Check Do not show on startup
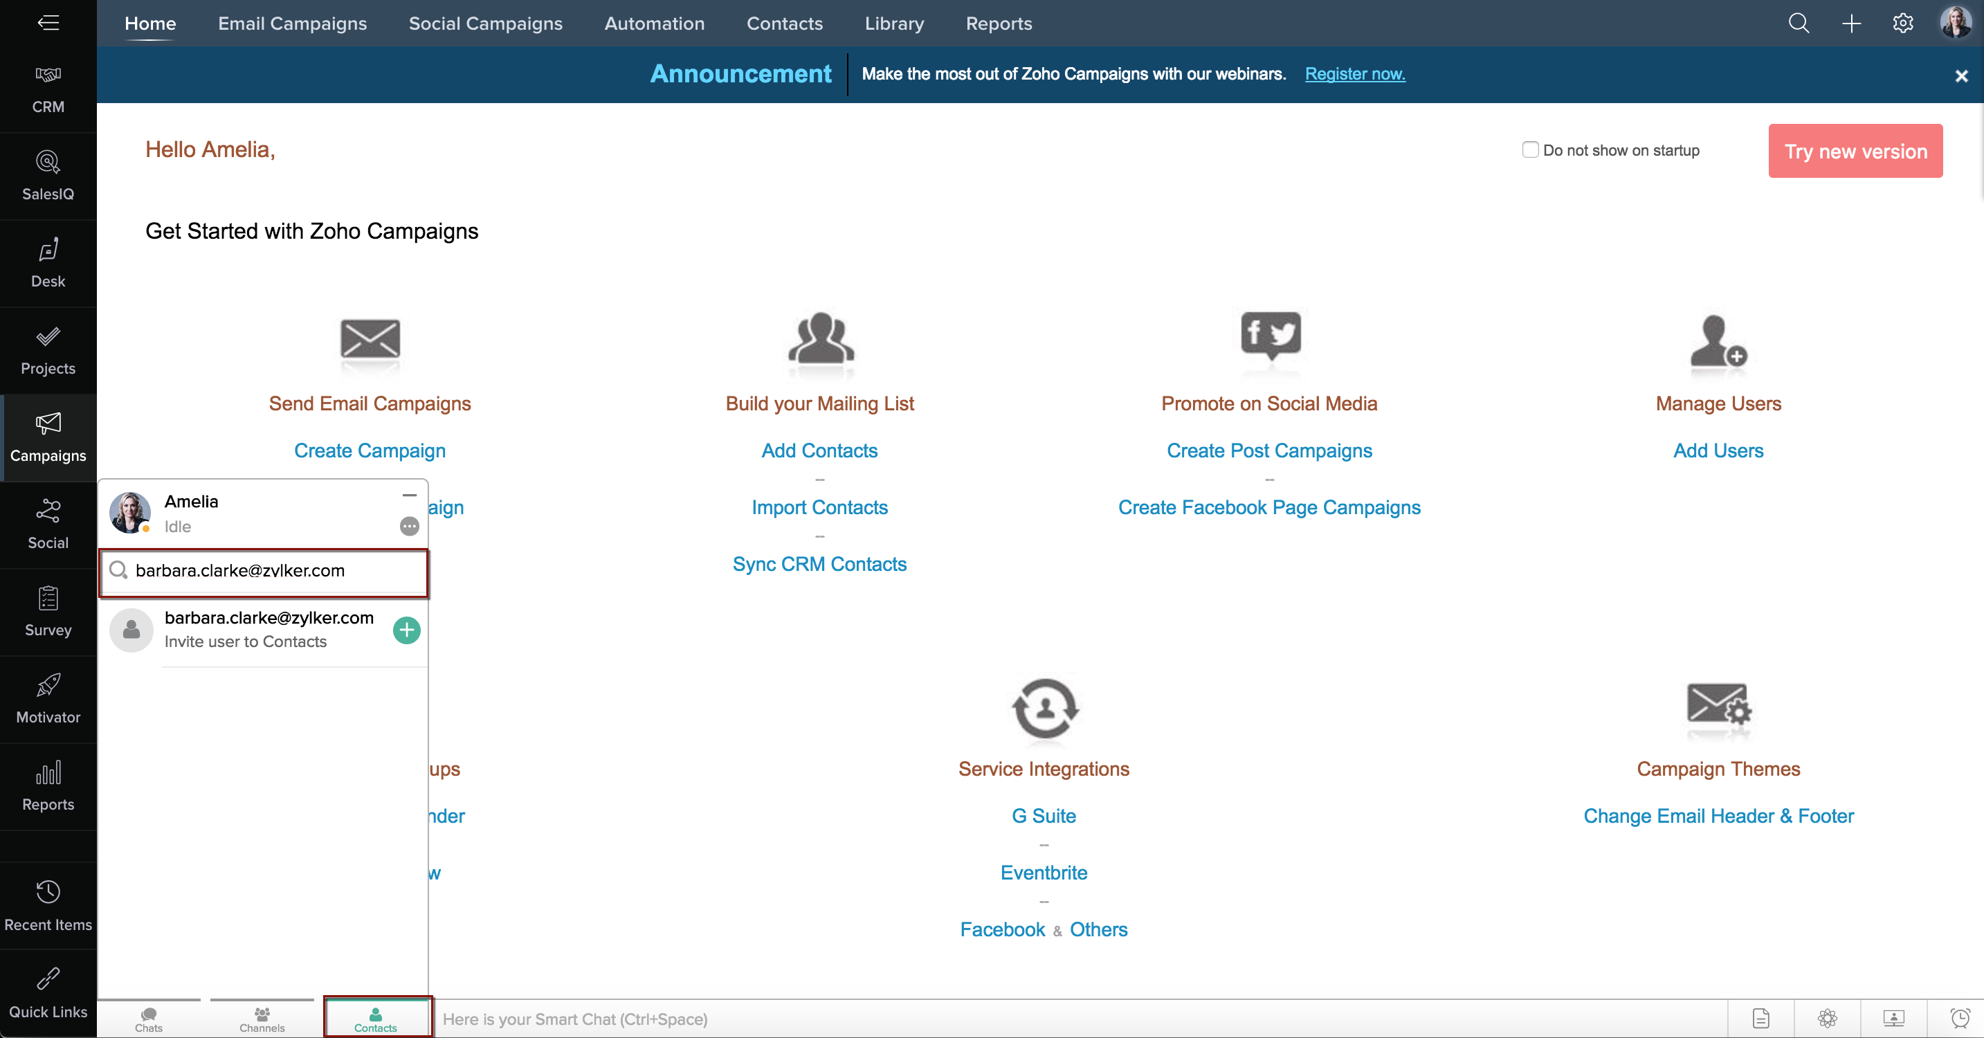 click(1529, 149)
